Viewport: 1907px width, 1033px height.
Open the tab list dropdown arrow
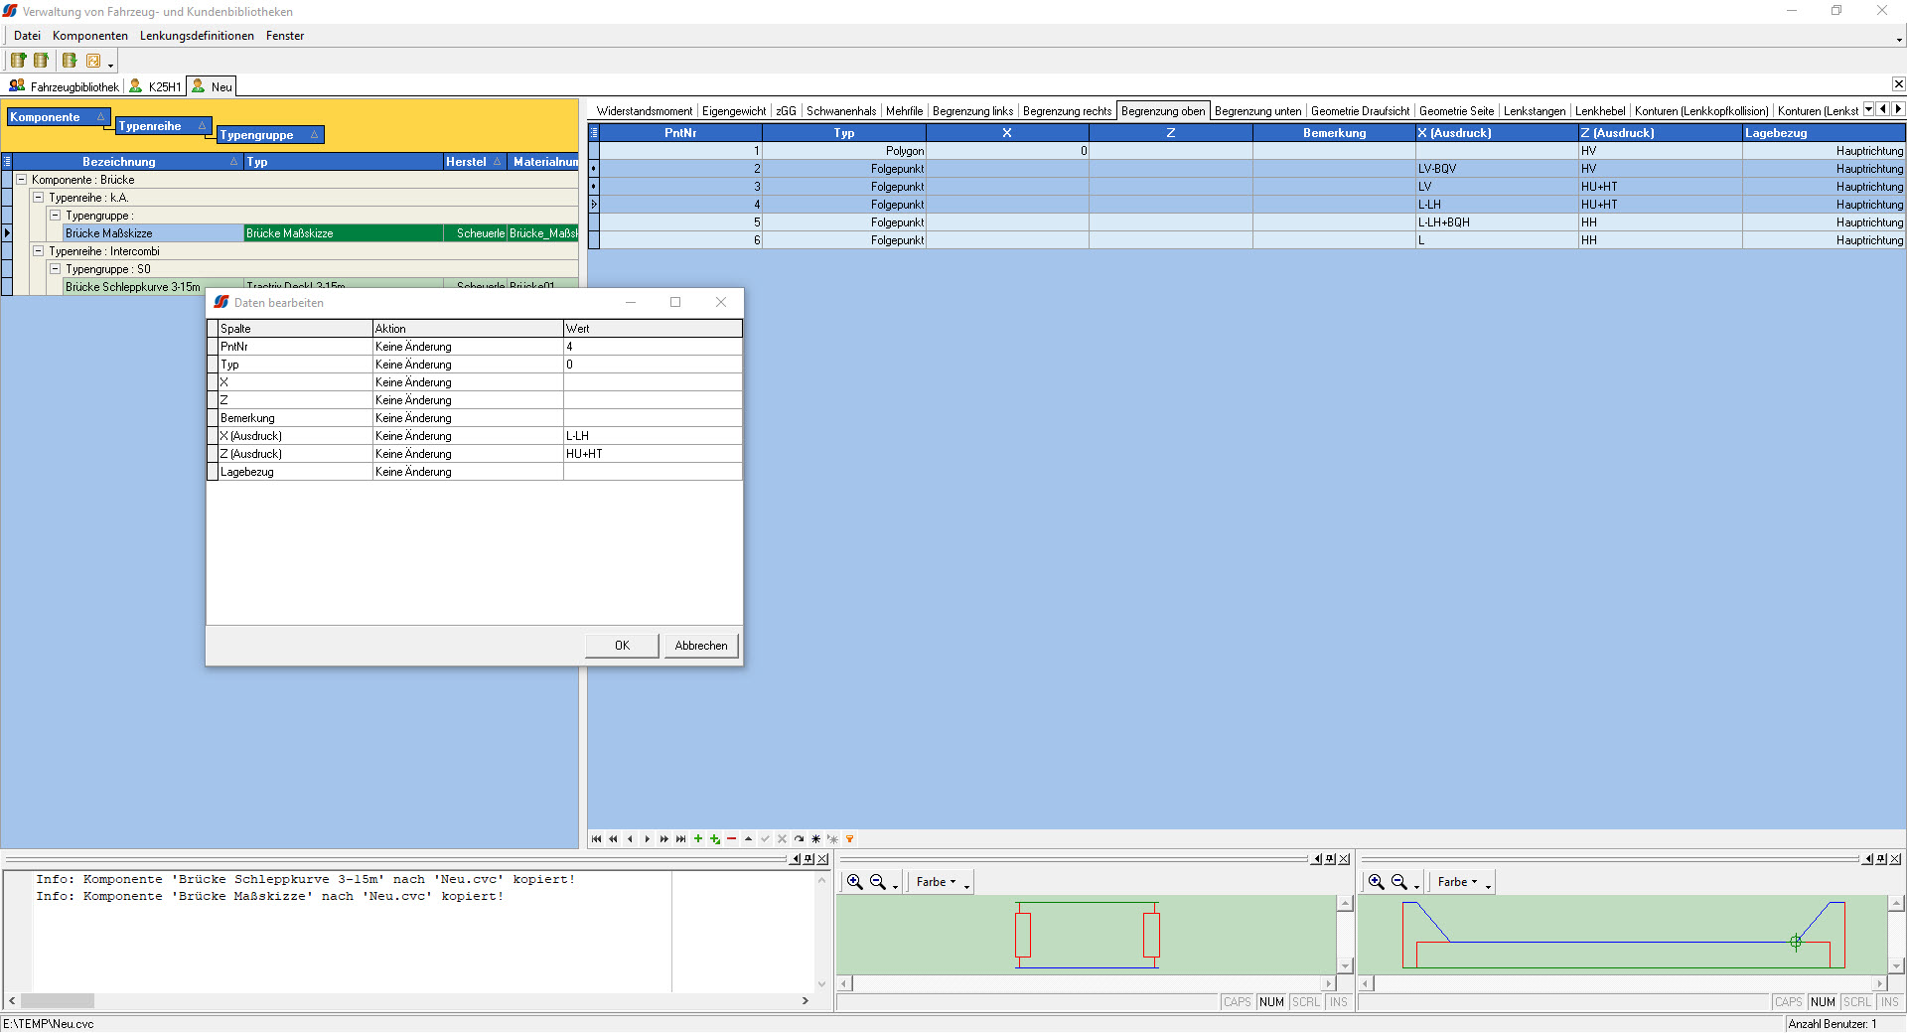(1868, 109)
